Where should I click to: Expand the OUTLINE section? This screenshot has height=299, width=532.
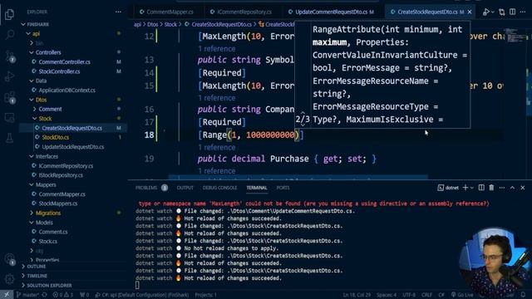[x=36, y=267]
